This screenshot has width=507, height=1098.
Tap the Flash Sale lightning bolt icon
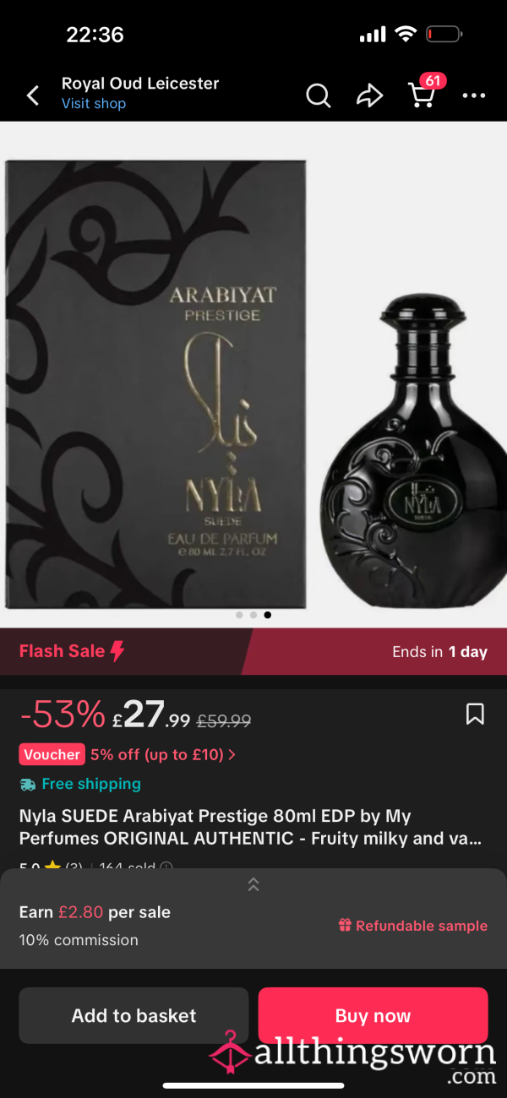click(117, 651)
